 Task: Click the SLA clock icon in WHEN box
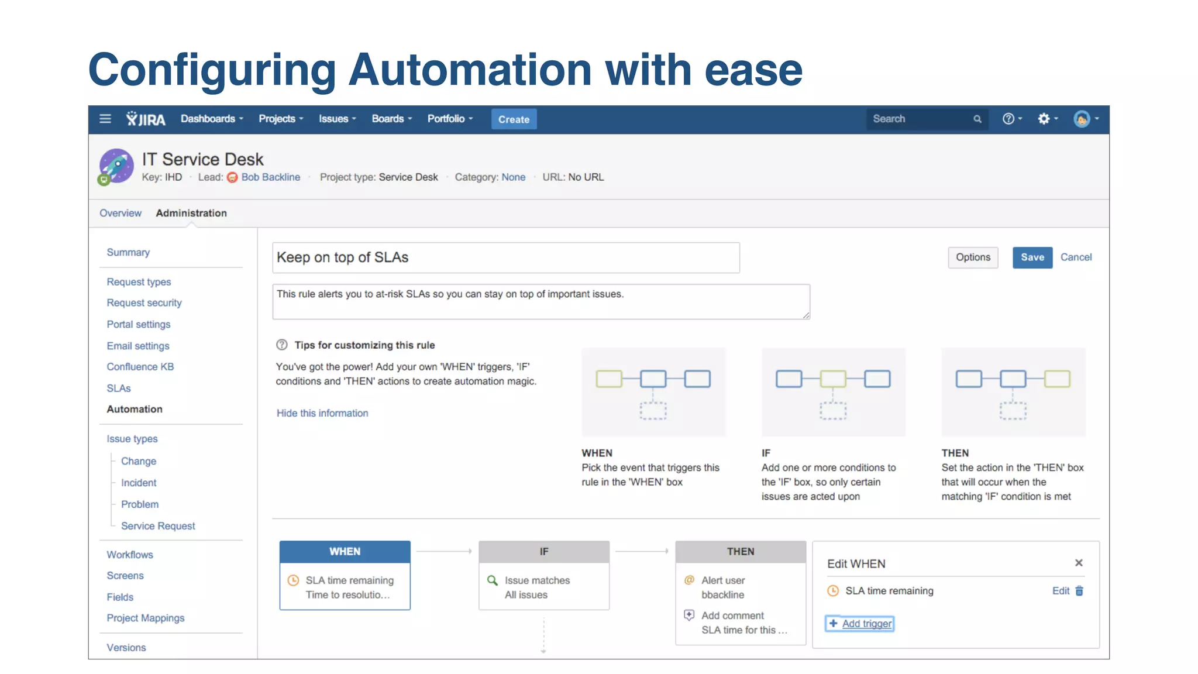coord(294,580)
